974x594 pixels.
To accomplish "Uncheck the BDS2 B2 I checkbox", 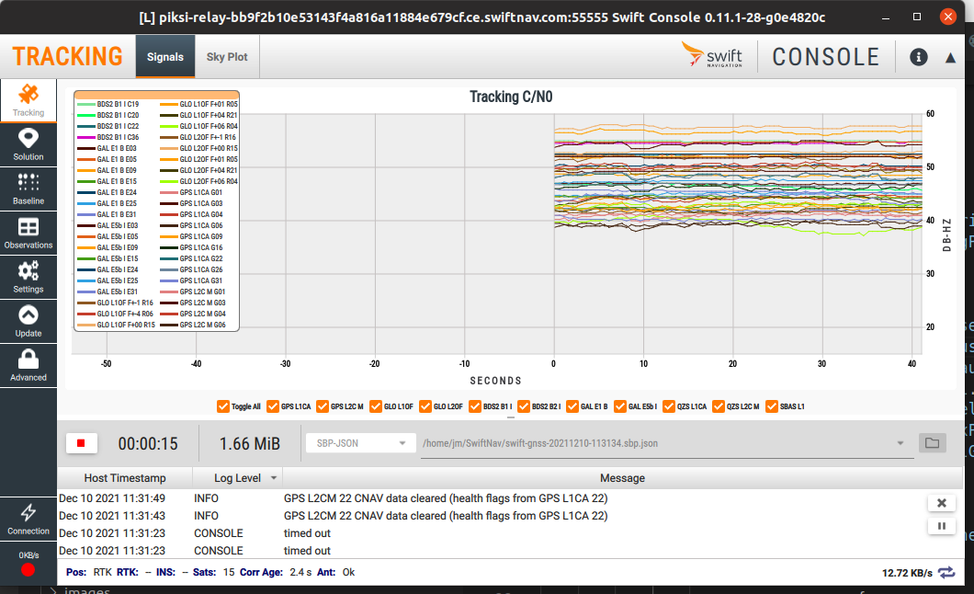I will (524, 406).
